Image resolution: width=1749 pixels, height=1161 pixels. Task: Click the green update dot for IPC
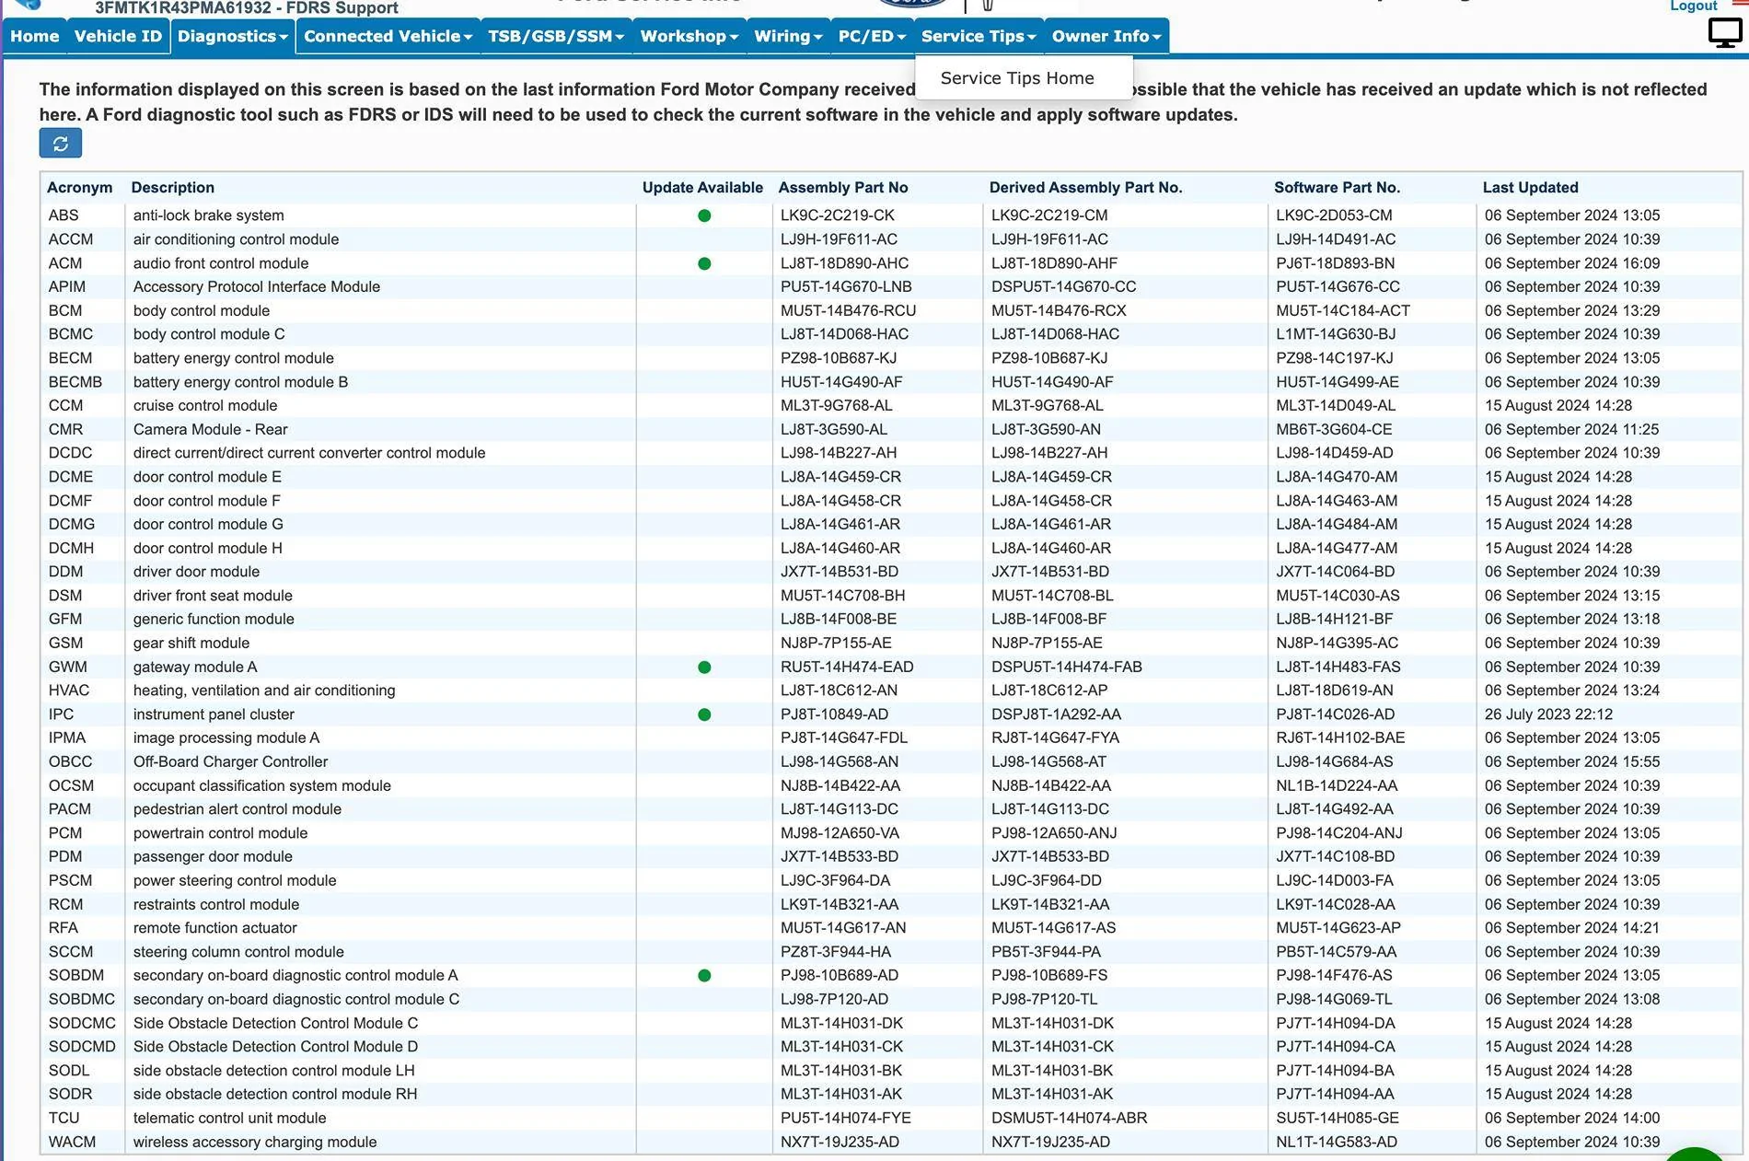(704, 714)
